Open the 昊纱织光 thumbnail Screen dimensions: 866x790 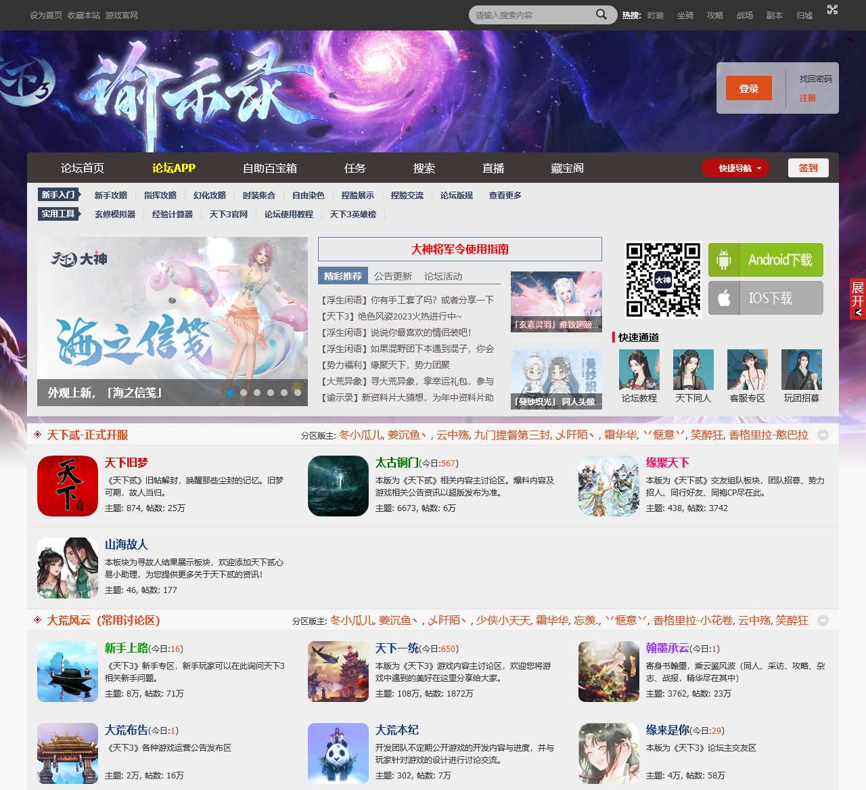click(x=556, y=379)
